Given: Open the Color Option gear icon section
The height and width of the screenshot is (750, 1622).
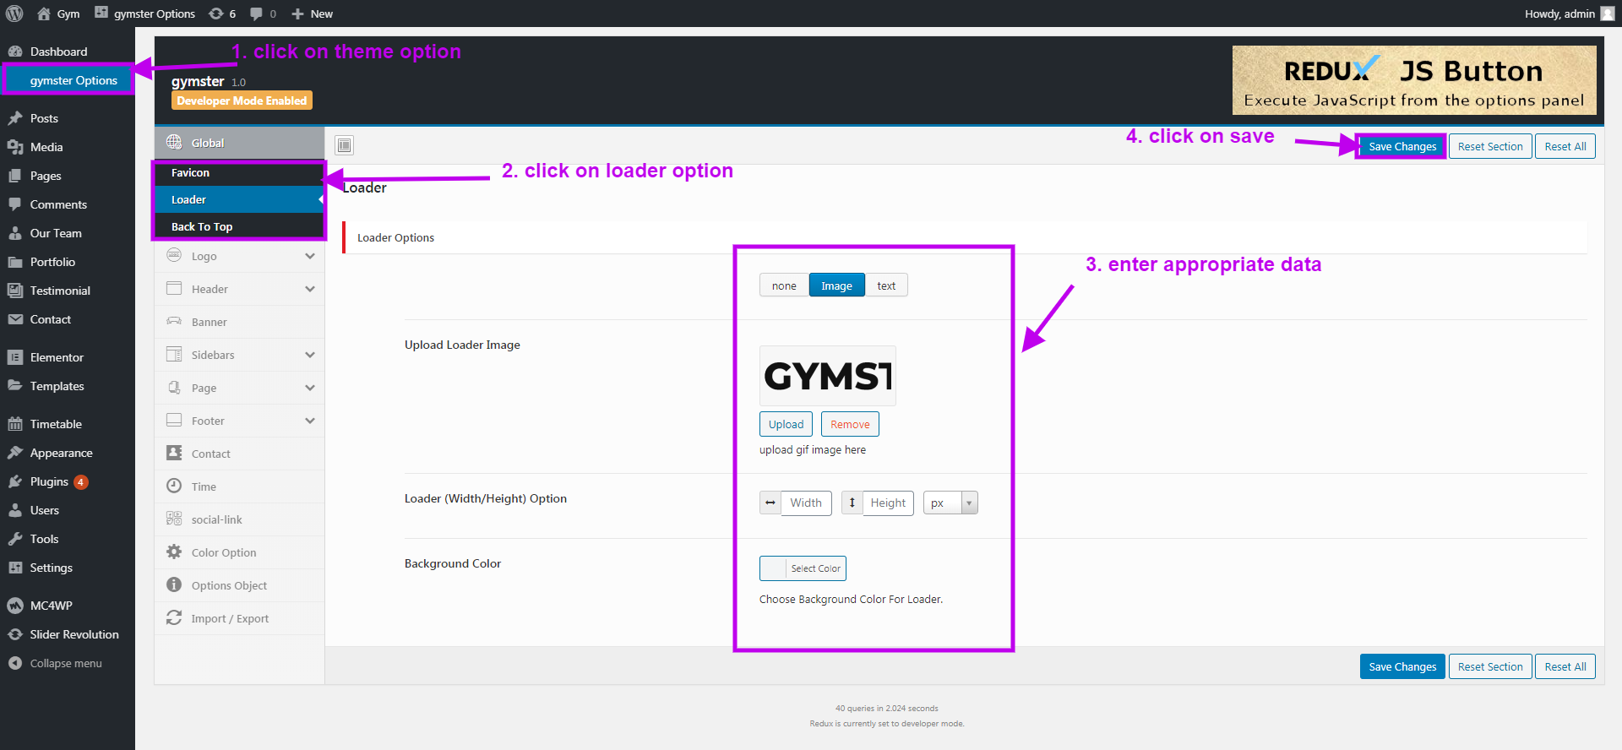Looking at the screenshot, I should click(x=174, y=552).
